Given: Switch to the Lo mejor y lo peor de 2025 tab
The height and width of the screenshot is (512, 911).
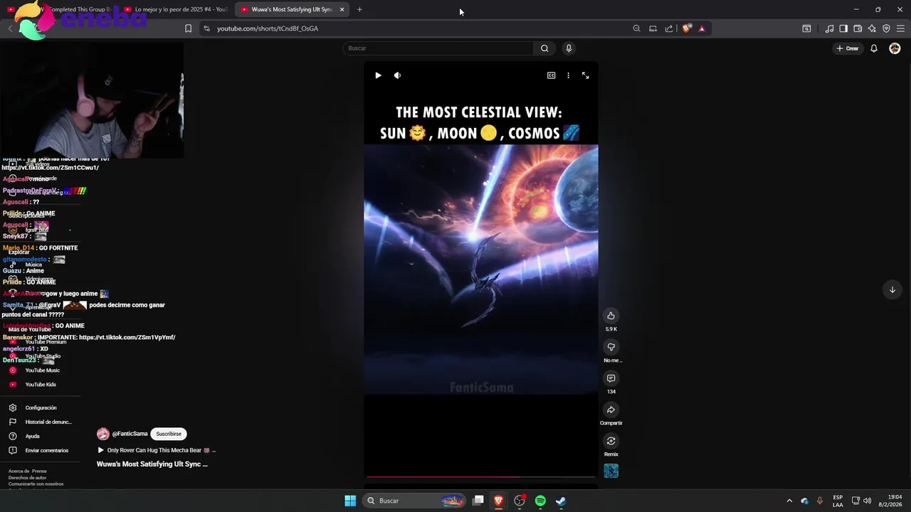Looking at the screenshot, I should (x=176, y=9).
